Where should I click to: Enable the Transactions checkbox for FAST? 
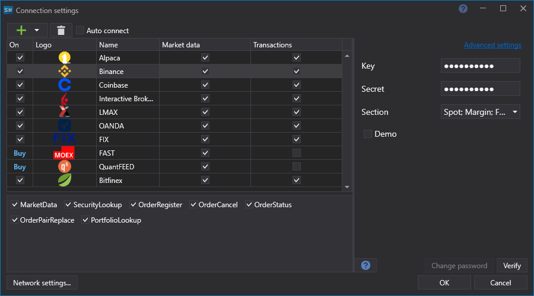(x=297, y=153)
